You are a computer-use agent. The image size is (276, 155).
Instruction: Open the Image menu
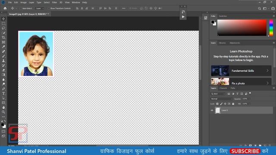pyautogui.click(x=23, y=3)
